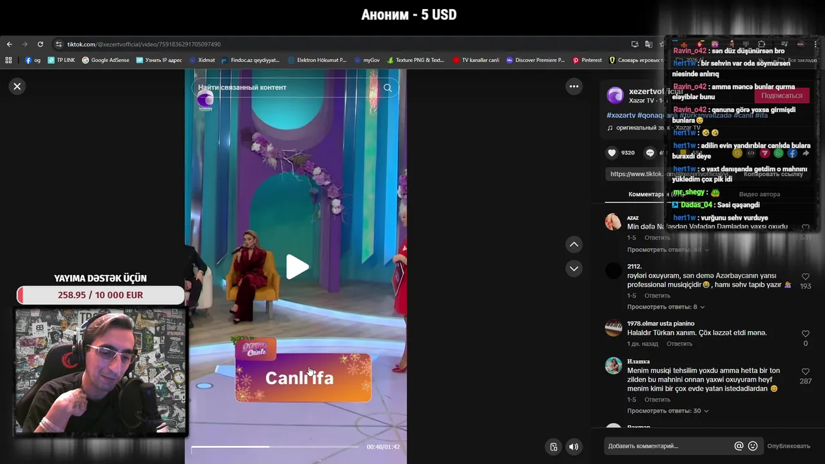
Task: Reply to the Илашка comment via 'Ответить'
Action: point(657,400)
